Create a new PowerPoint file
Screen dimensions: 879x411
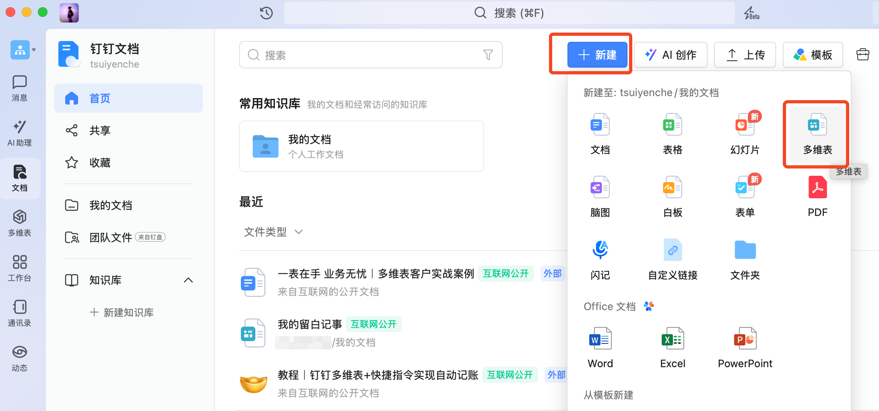click(745, 348)
